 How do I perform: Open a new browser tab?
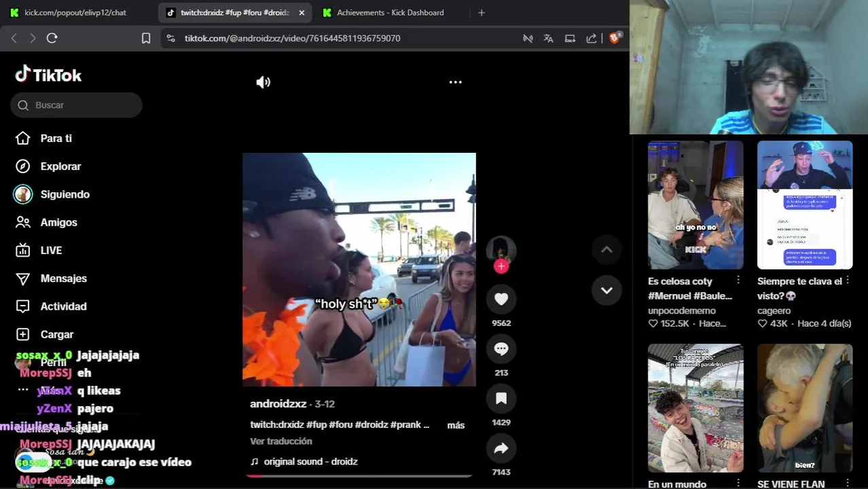[482, 12]
